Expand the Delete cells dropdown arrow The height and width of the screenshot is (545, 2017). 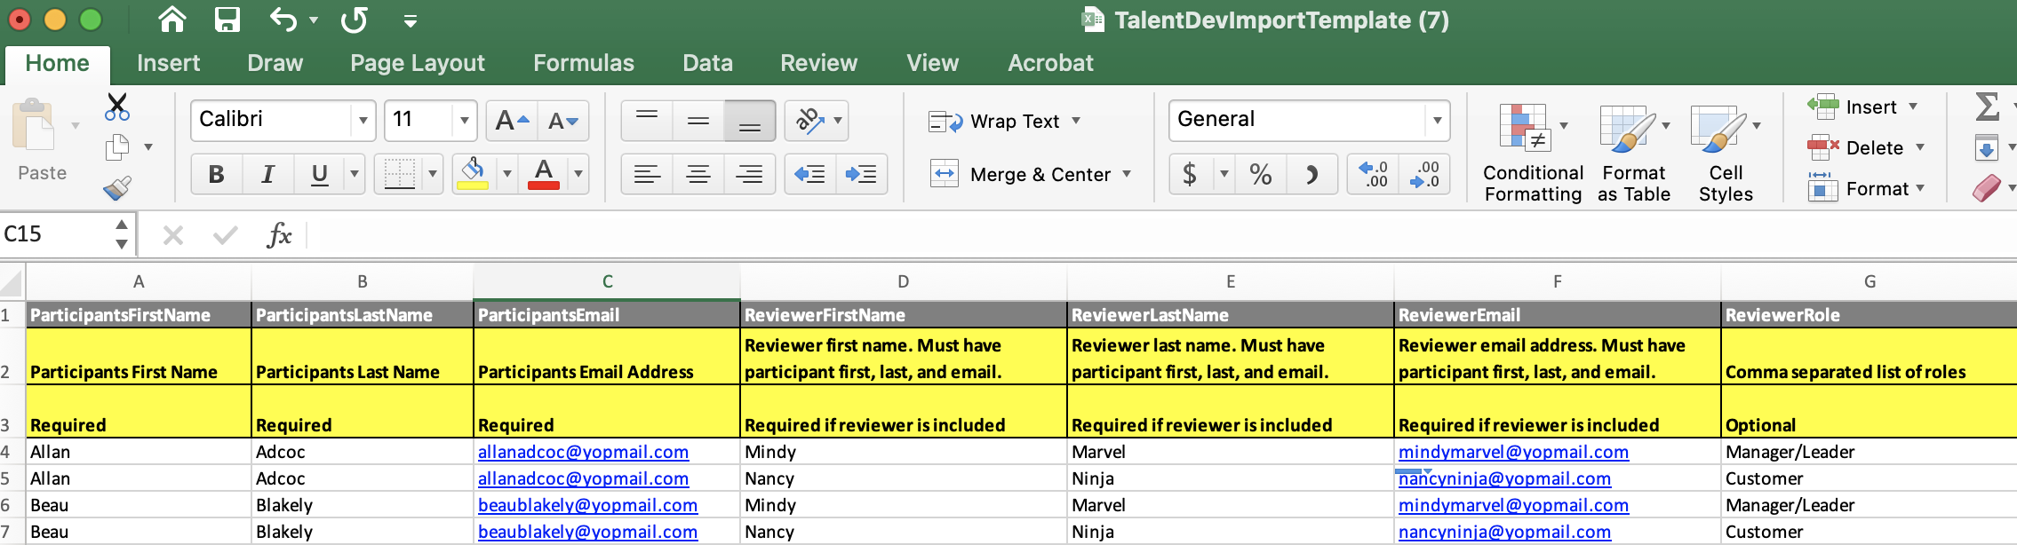(x=1920, y=147)
